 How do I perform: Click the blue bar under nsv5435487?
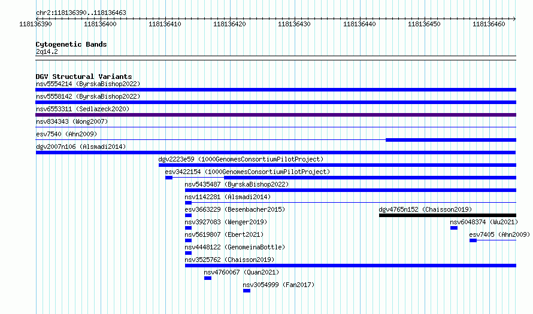[x=350, y=190]
